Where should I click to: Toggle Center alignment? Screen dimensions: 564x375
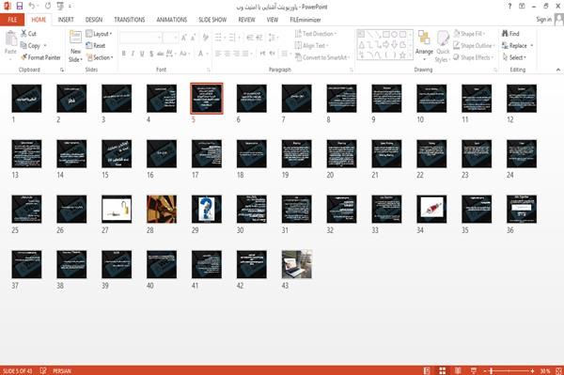click(x=227, y=54)
